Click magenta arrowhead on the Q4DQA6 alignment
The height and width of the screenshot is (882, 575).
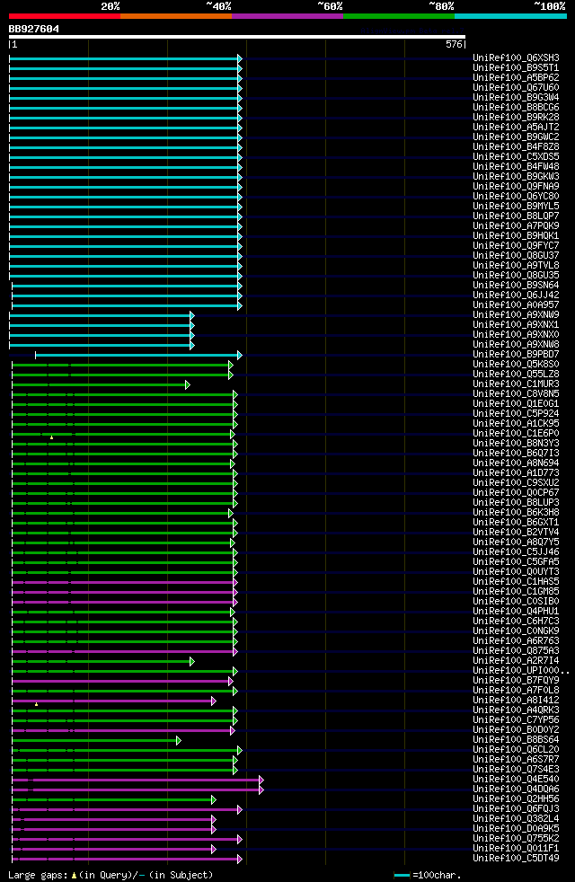coord(261,789)
